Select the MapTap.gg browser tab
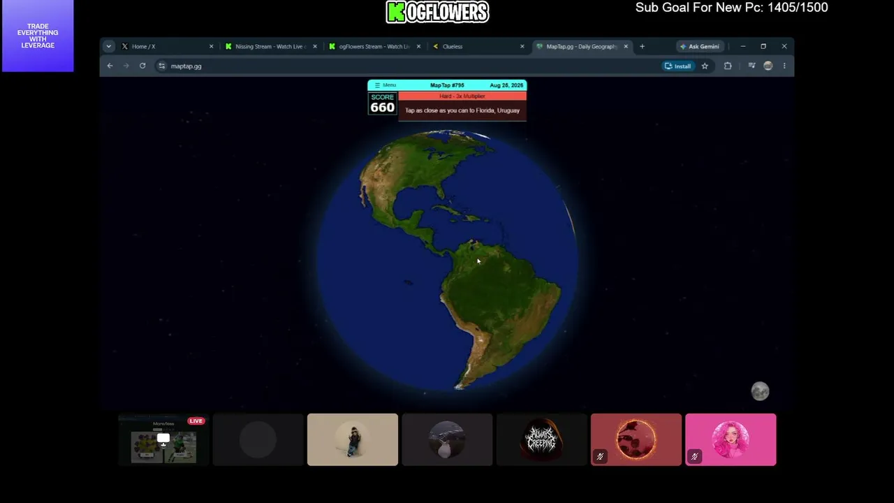The width and height of the screenshot is (894, 503). 581,46
